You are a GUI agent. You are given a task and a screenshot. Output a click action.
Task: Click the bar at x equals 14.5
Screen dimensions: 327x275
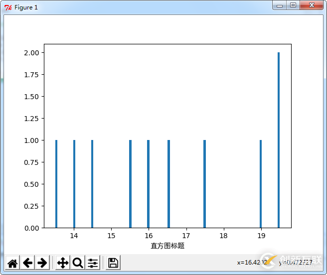(x=92, y=184)
